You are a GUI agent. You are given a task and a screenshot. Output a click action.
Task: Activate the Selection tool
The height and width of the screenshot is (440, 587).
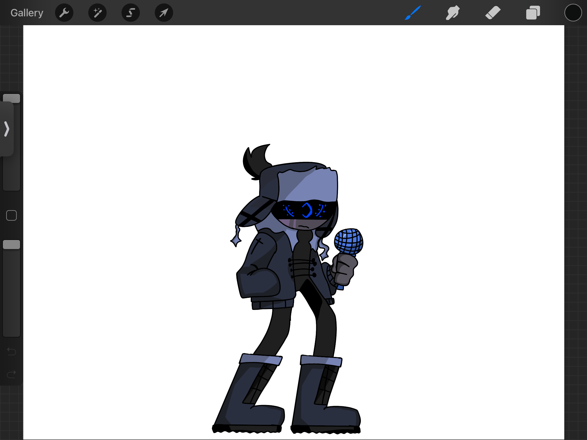point(131,13)
